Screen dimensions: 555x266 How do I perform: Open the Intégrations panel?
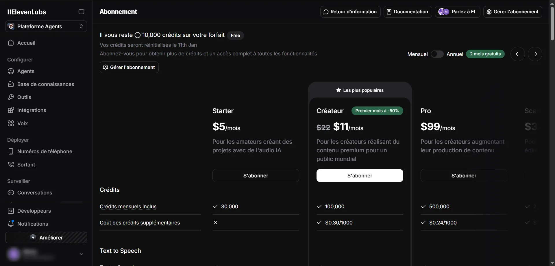32,110
